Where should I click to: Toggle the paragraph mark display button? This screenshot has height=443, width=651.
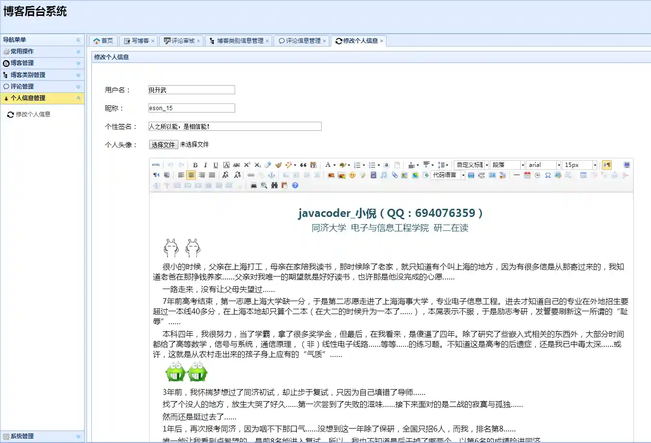pyautogui.click(x=156, y=175)
